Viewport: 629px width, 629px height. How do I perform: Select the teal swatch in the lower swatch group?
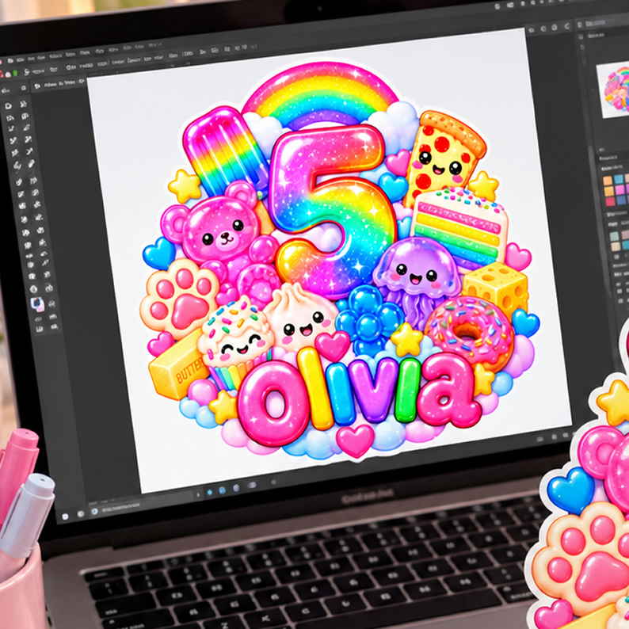point(614,237)
